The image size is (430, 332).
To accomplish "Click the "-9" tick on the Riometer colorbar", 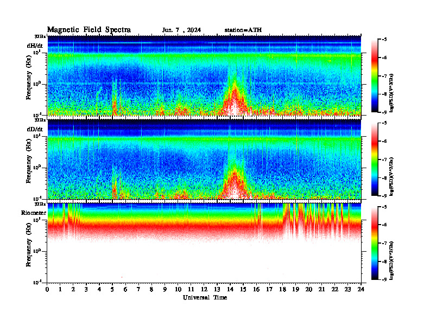I will click(383, 279).
